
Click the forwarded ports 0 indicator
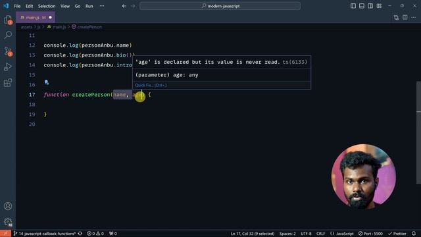click(113, 234)
